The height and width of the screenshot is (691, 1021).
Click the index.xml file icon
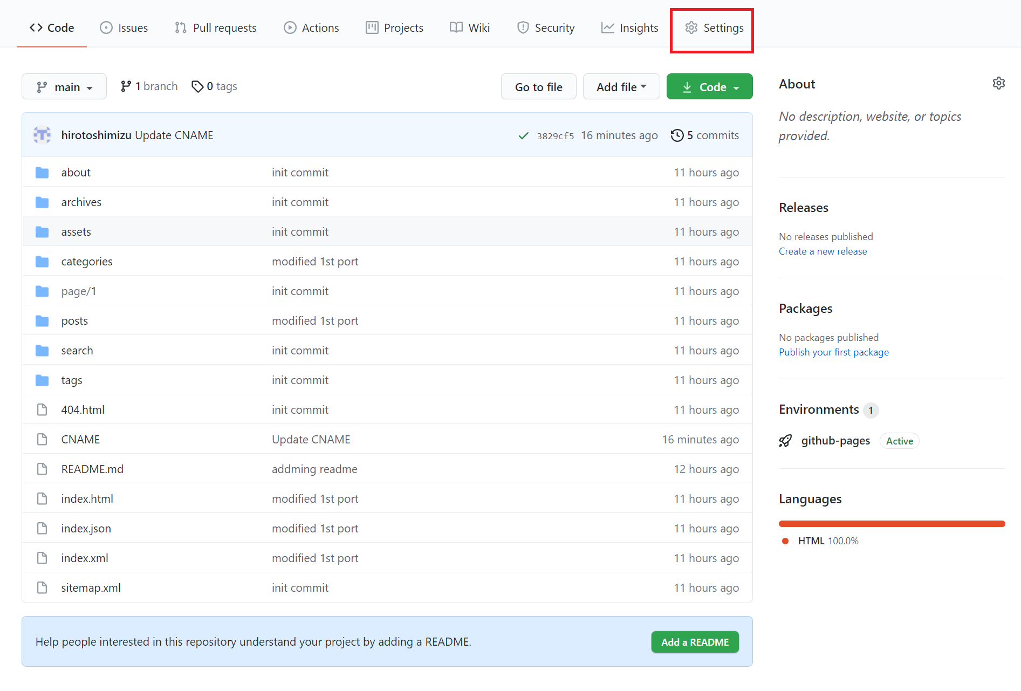(x=42, y=558)
